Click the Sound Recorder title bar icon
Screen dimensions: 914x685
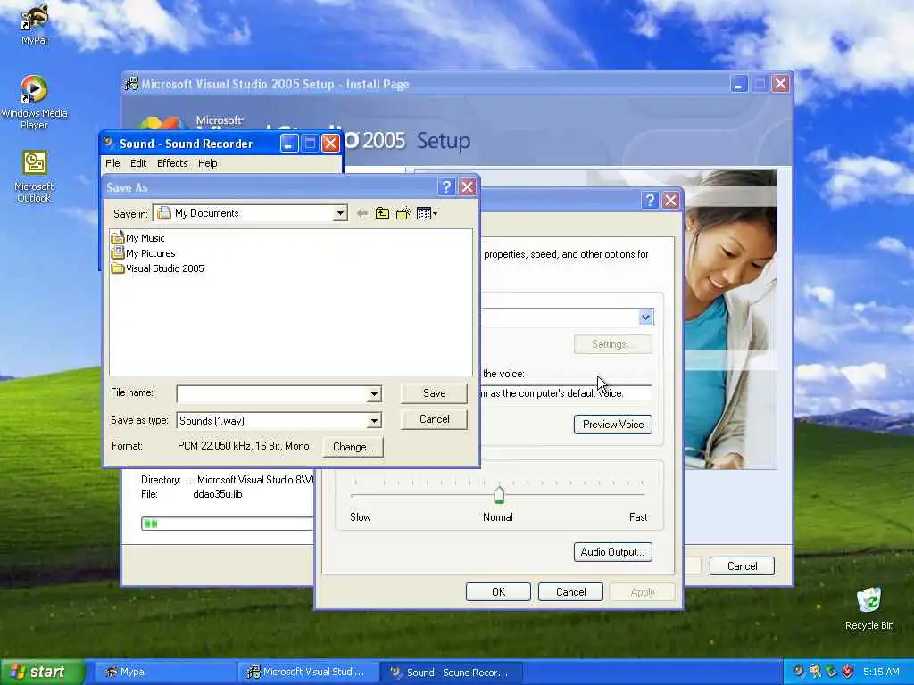108,144
